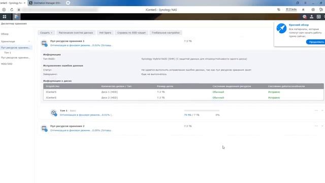Click the Пул ресурсов хранения 1 heading
This screenshot has width=325, height=183.
pos(67,41)
